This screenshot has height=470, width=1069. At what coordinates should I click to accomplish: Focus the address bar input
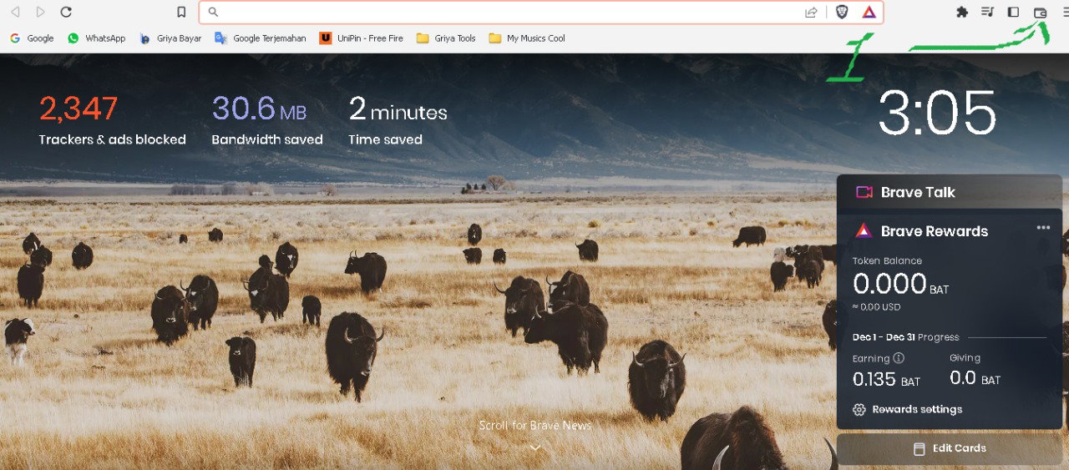509,12
